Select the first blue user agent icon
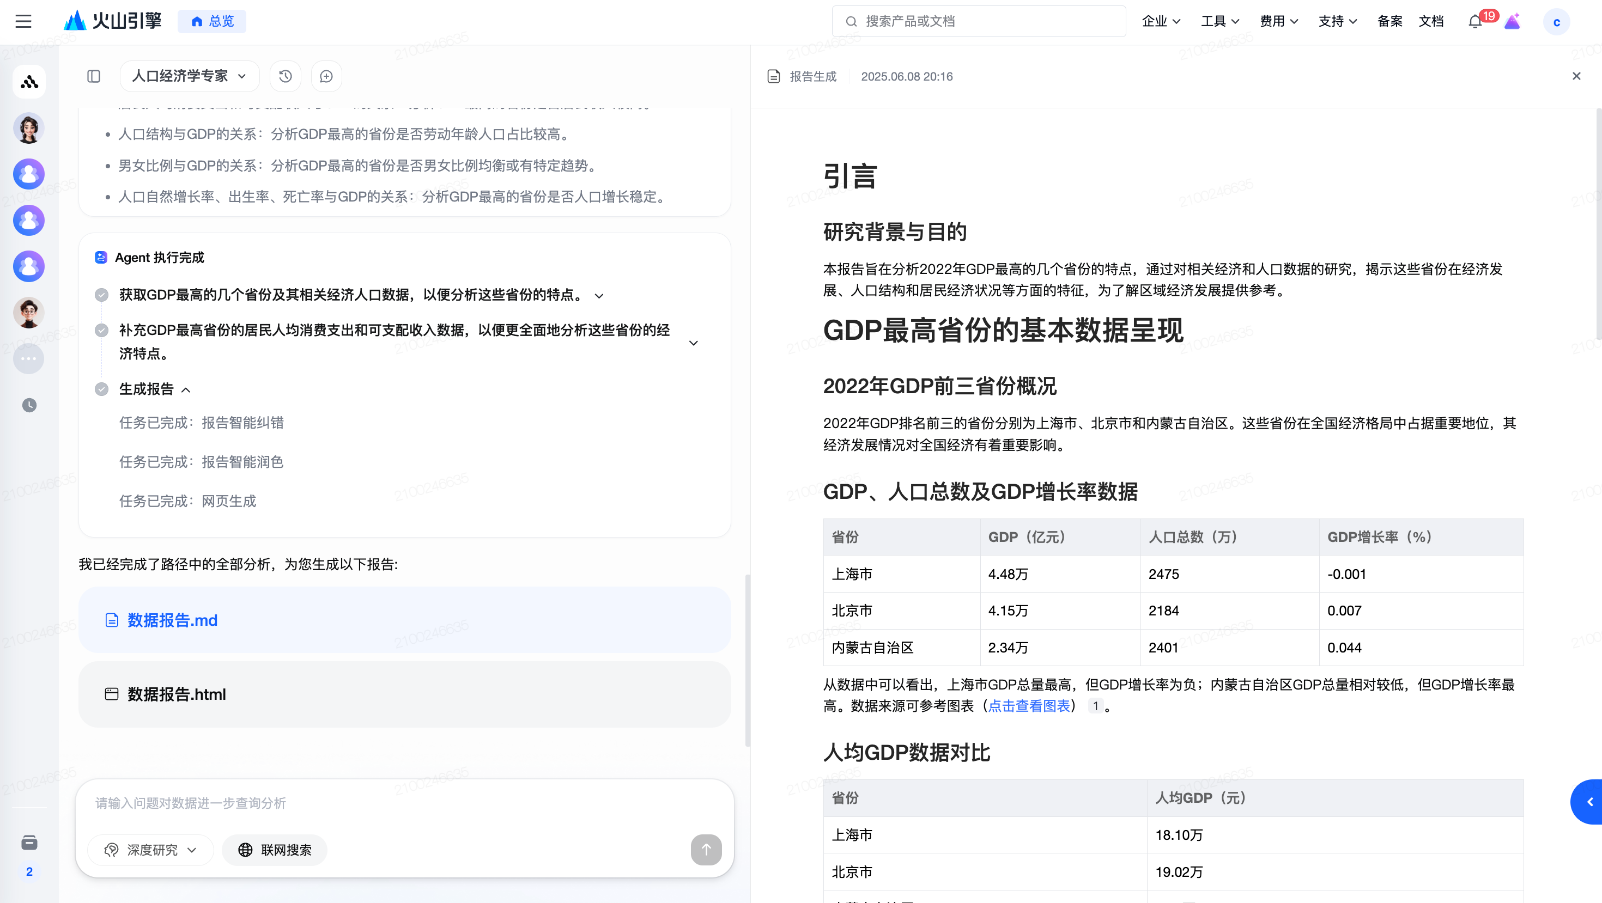This screenshot has height=903, width=1602. click(x=29, y=174)
